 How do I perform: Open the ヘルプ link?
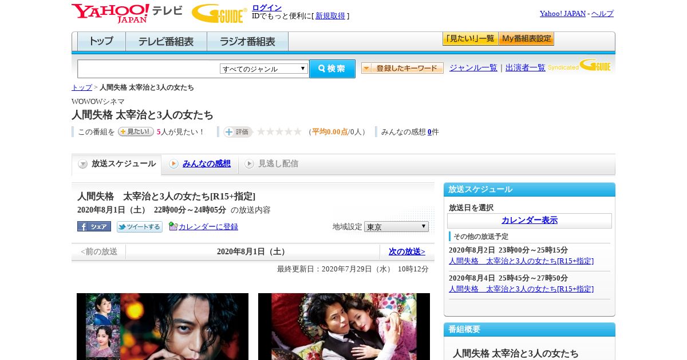pyautogui.click(x=602, y=14)
